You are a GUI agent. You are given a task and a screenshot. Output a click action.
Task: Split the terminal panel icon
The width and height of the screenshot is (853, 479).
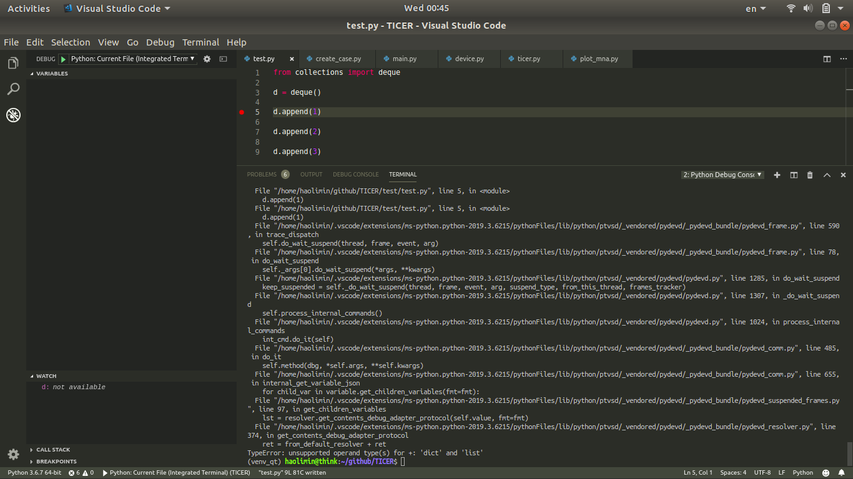[794, 175]
